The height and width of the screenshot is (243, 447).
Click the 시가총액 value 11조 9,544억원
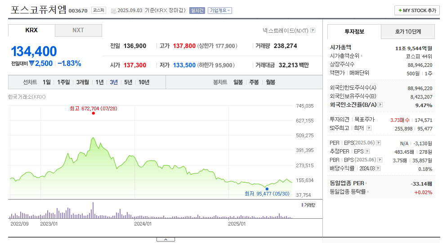(414, 48)
